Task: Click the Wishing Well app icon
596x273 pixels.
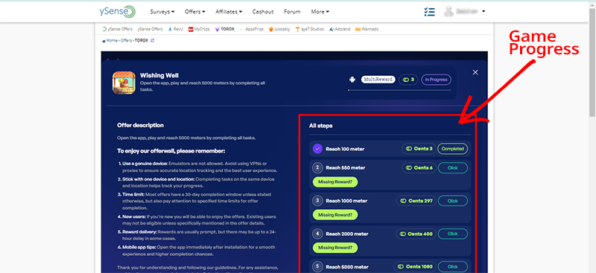Action: tap(124, 83)
